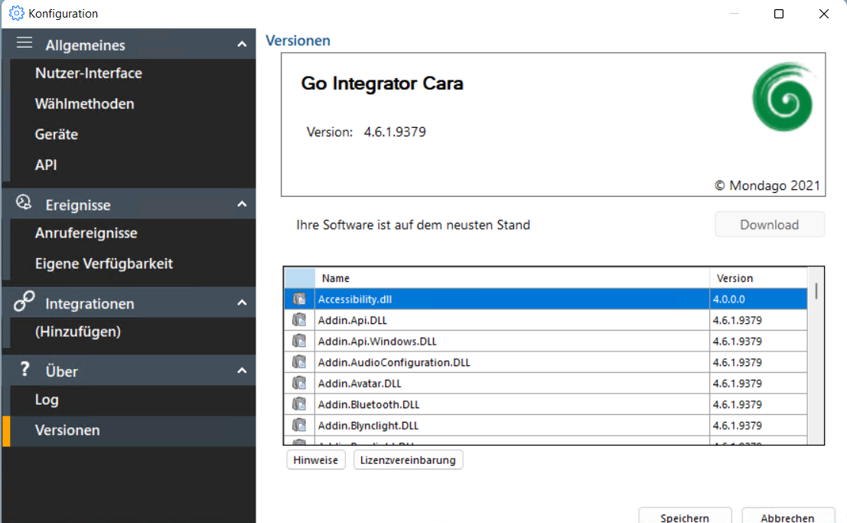Click file icon of Addin.Bluetooth.DLL row
The image size is (847, 523).
[x=299, y=404]
